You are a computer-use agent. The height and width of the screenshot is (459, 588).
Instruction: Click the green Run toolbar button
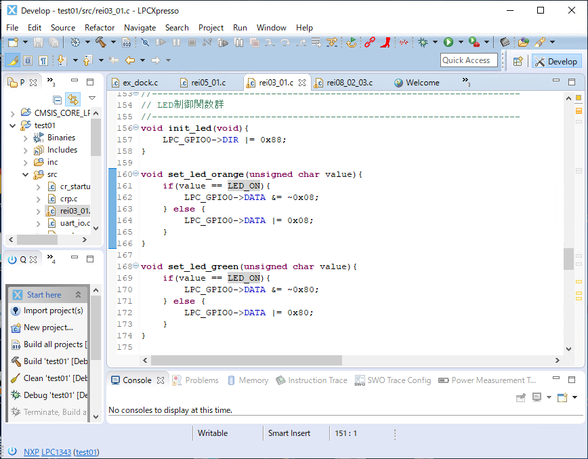coord(448,42)
